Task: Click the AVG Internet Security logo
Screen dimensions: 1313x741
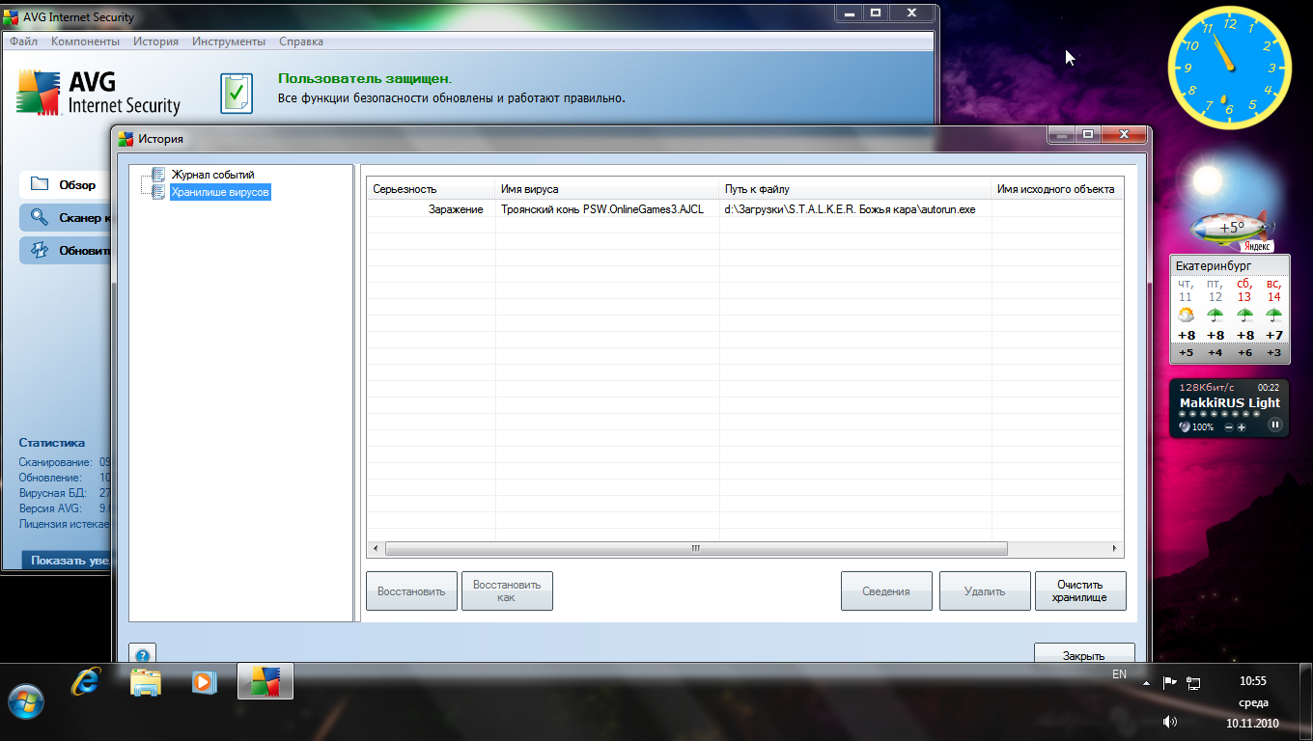Action: 98,93
